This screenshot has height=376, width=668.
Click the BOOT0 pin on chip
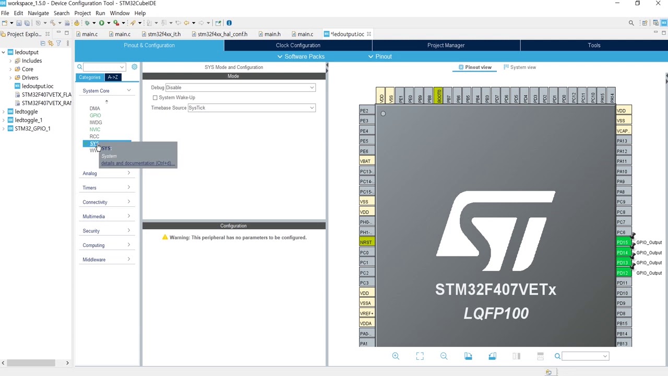point(439,96)
